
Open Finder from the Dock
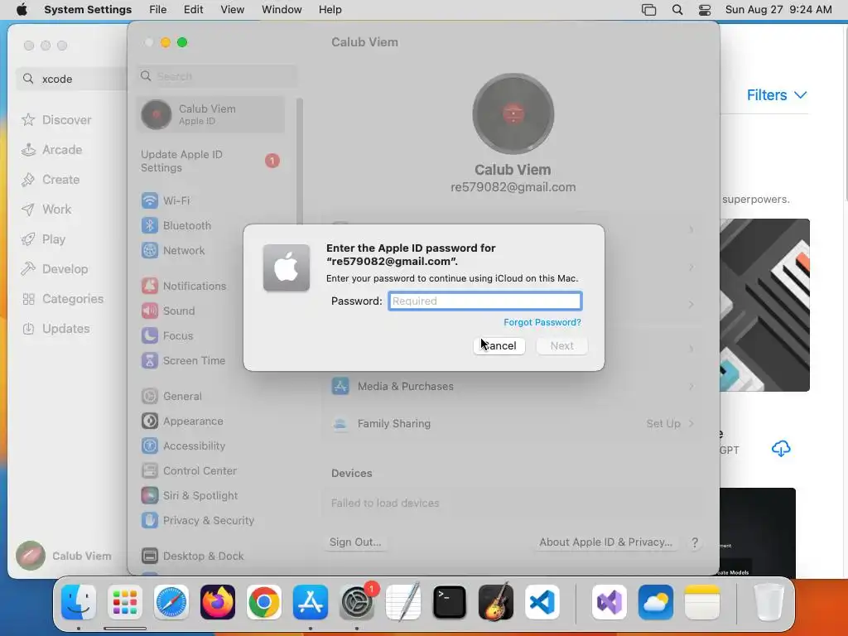(x=79, y=602)
